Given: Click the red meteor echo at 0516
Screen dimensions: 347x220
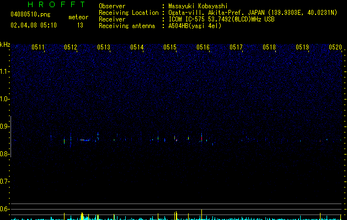Looking at the screenshot, I should 201,137.
